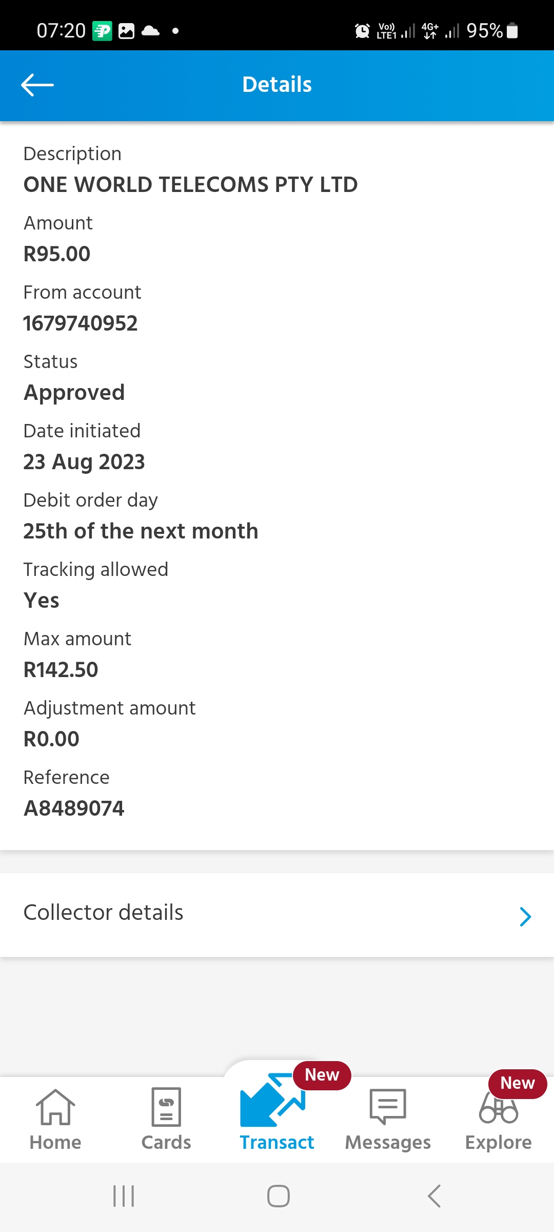This screenshot has height=1232, width=554.
Task: Tap the Explore tab label
Action: tap(498, 1143)
